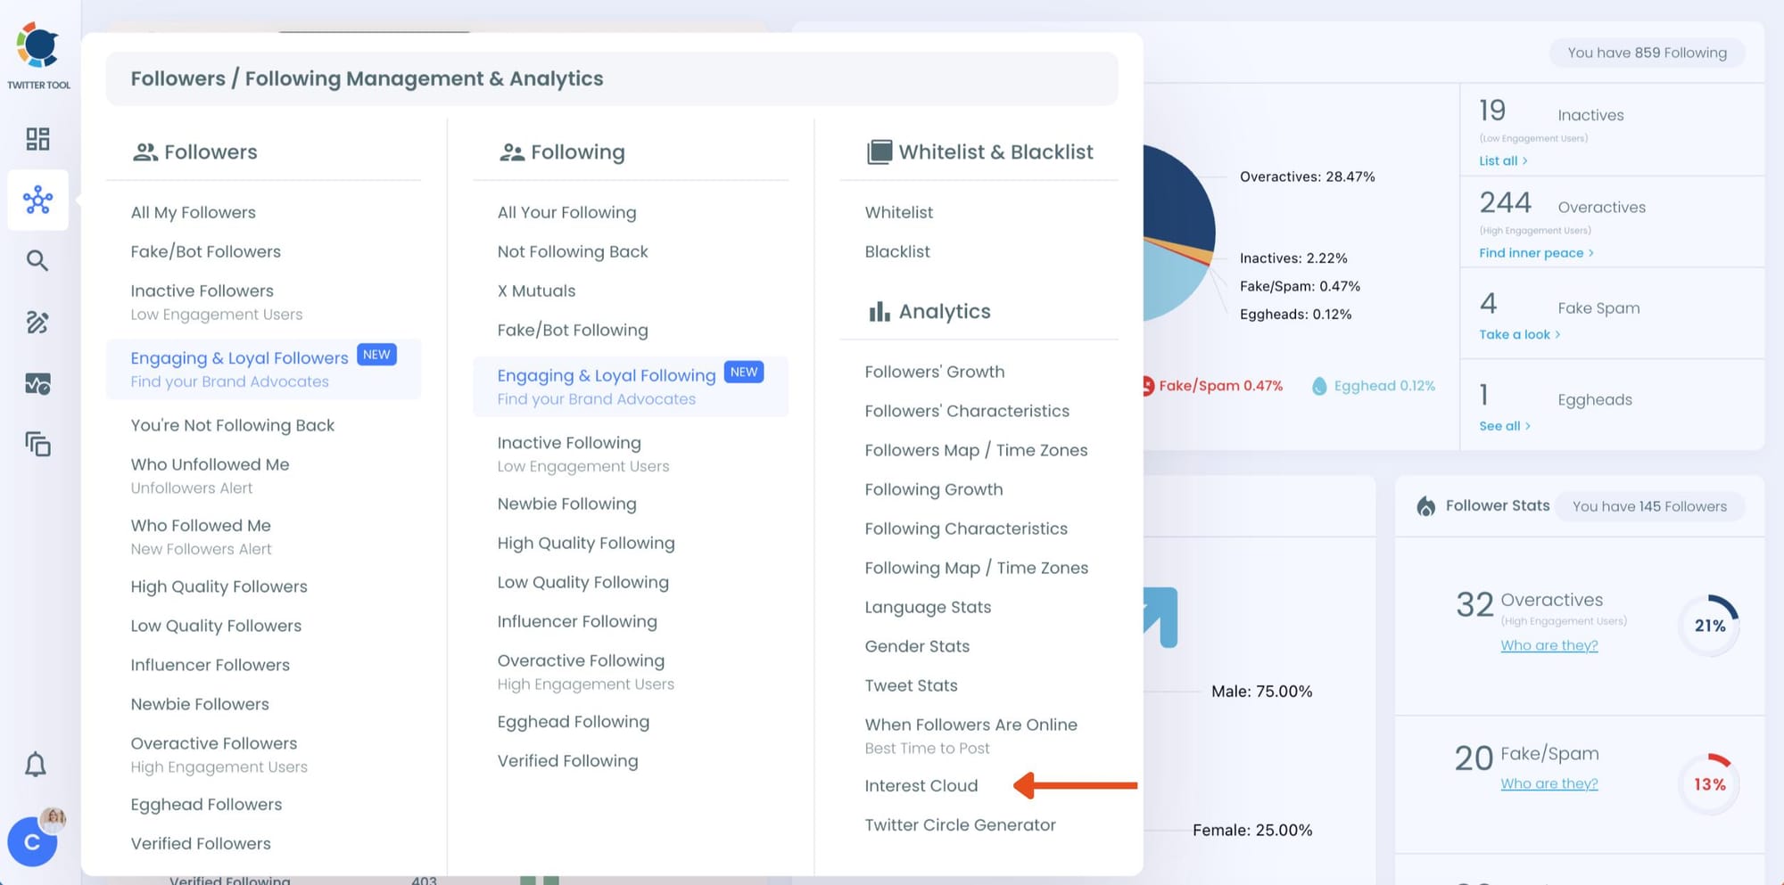Screen dimensions: 1784x885
Task: Open X Mutuals
Action: click(x=537, y=291)
